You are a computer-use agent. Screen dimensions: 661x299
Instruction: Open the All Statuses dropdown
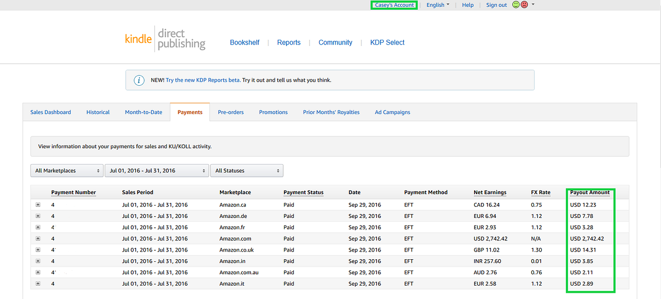coord(246,170)
